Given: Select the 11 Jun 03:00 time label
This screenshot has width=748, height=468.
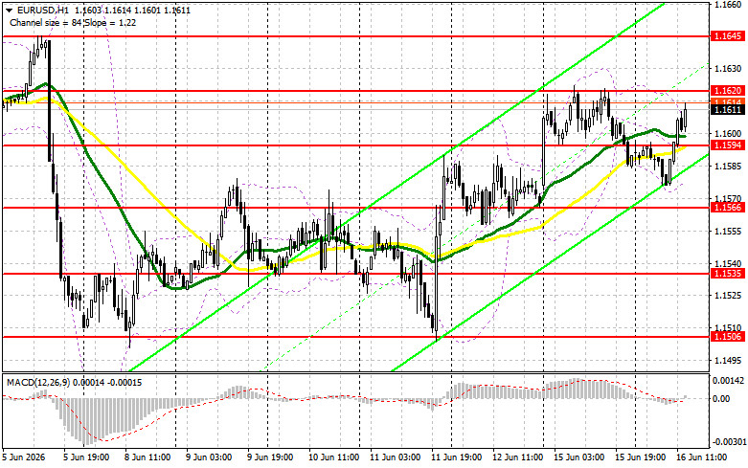Looking at the screenshot, I should [395, 457].
